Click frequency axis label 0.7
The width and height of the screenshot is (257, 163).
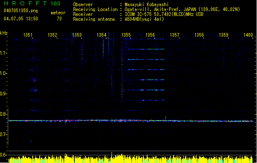coord(3,134)
